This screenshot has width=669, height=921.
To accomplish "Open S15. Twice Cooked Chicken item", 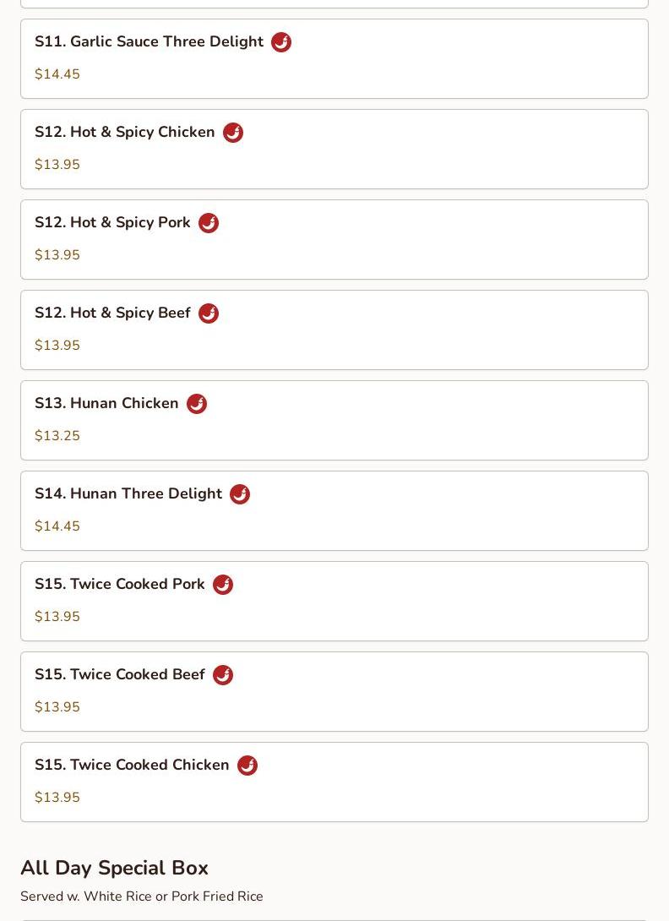I will pyautogui.click(x=334, y=782).
